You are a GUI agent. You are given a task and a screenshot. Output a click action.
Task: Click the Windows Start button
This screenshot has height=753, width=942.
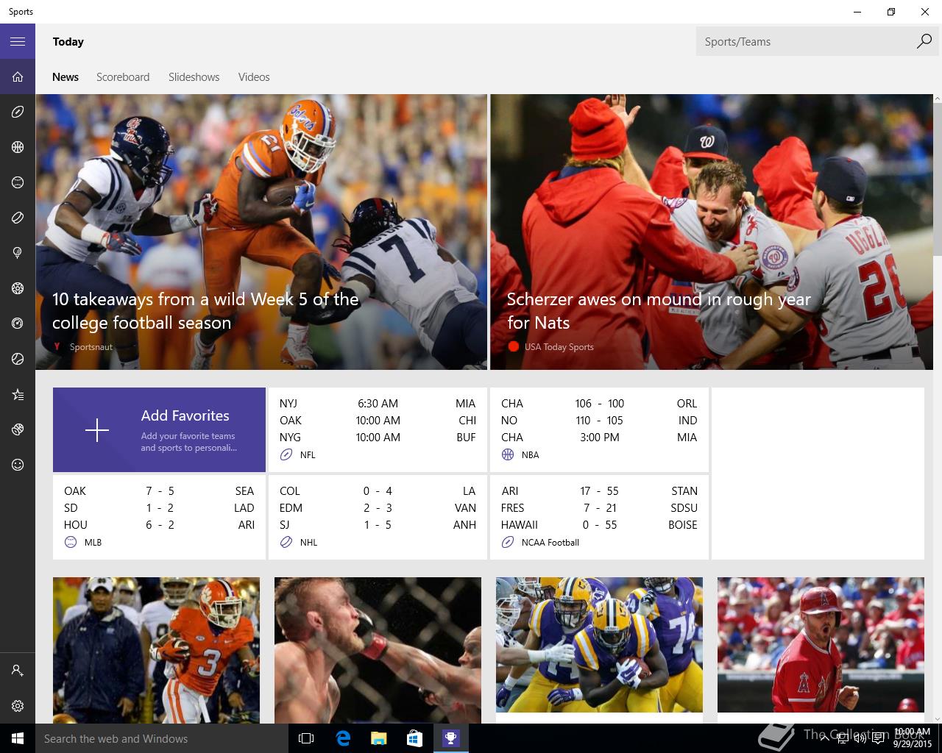click(18, 738)
